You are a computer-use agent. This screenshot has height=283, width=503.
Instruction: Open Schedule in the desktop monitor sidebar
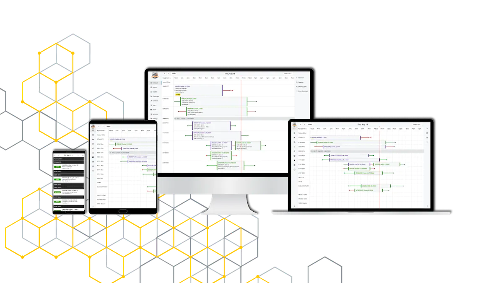tap(155, 83)
